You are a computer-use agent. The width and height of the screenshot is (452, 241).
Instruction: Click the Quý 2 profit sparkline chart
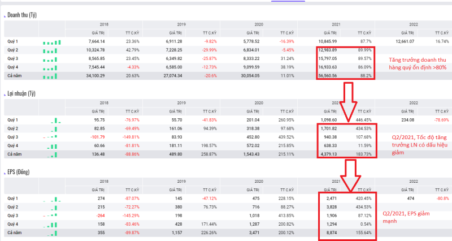(51, 128)
